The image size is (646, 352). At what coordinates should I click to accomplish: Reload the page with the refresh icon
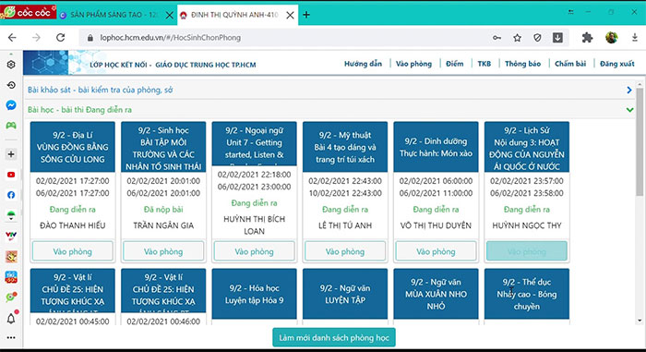tap(61, 38)
